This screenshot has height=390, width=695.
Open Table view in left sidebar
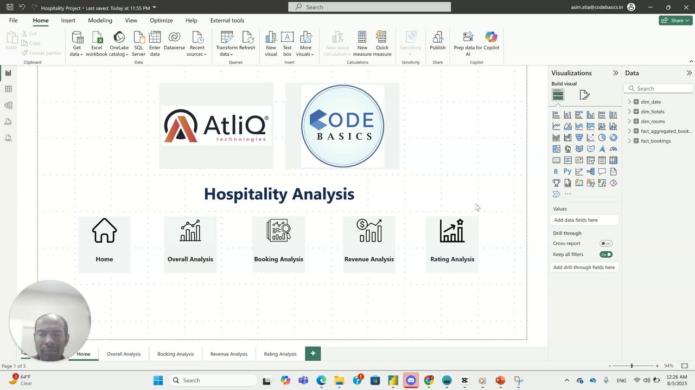(x=8, y=89)
